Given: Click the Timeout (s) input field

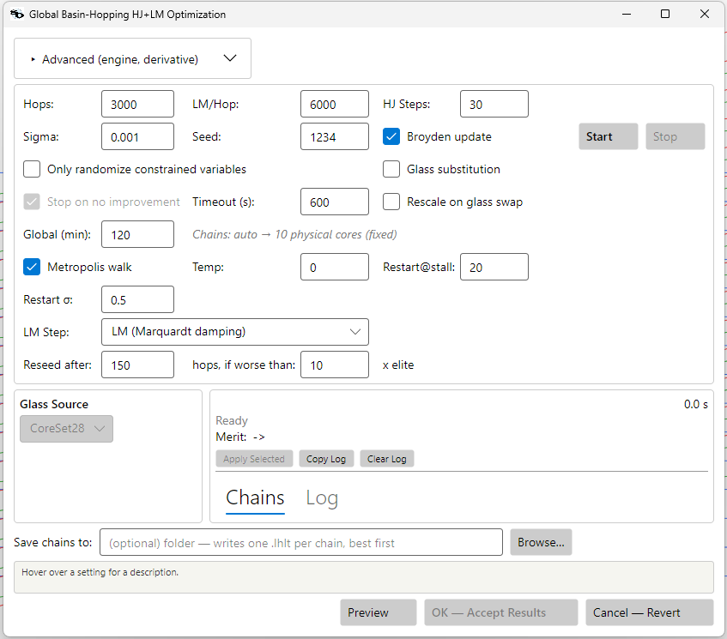Looking at the screenshot, I should pyautogui.click(x=334, y=202).
